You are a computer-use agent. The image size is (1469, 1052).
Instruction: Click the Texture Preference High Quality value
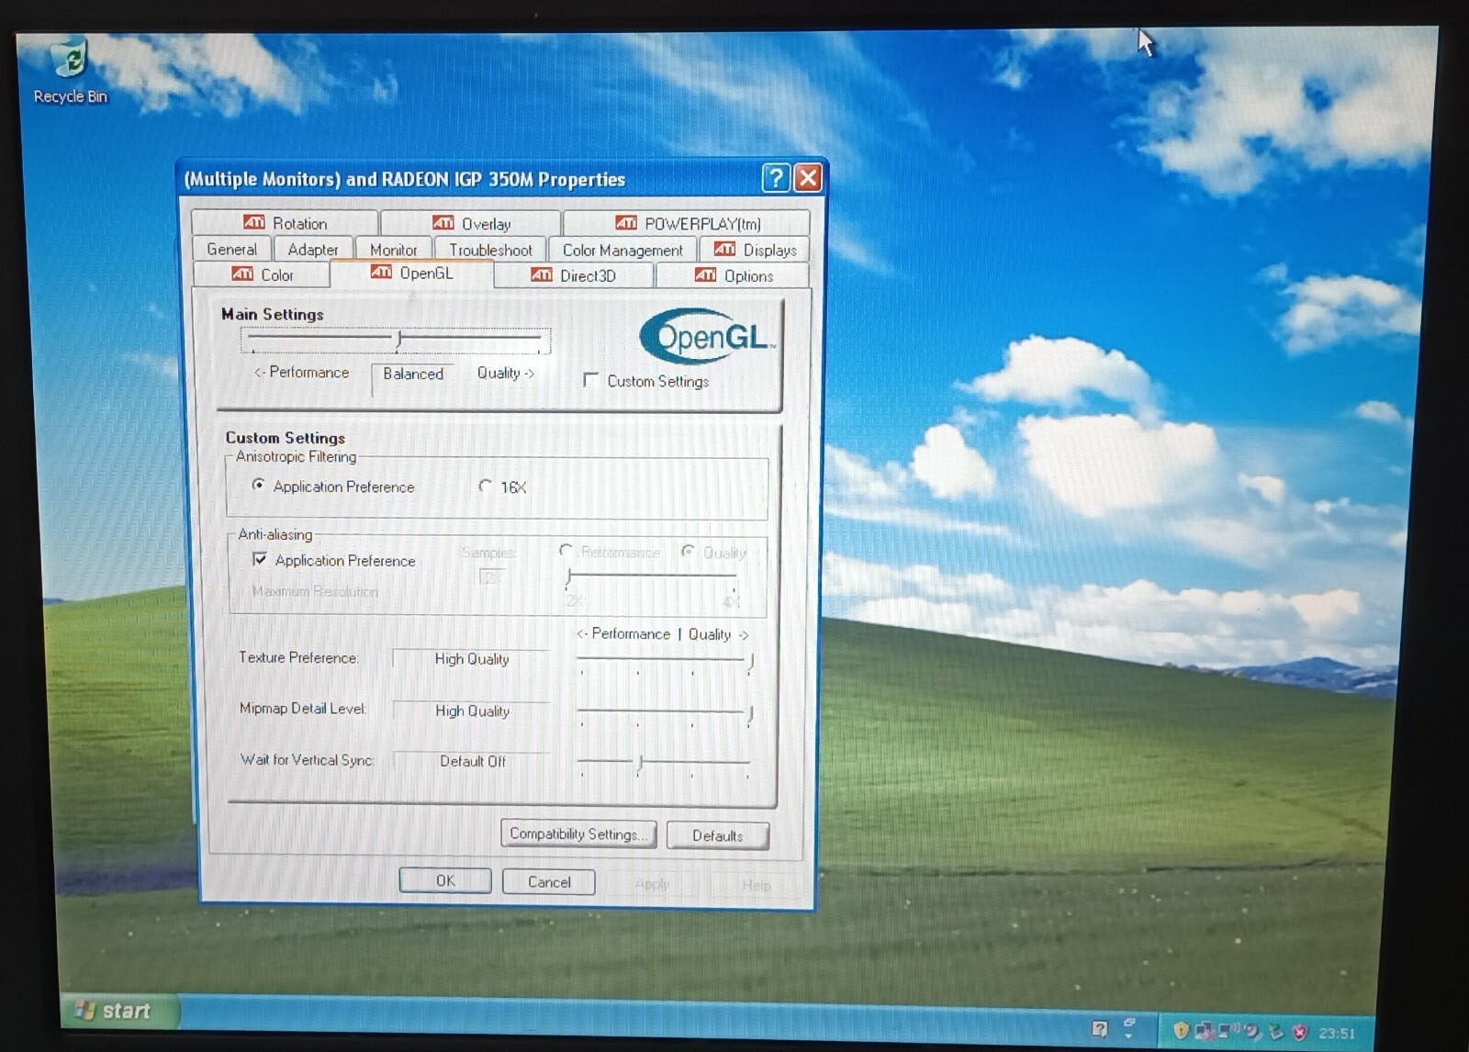(471, 659)
